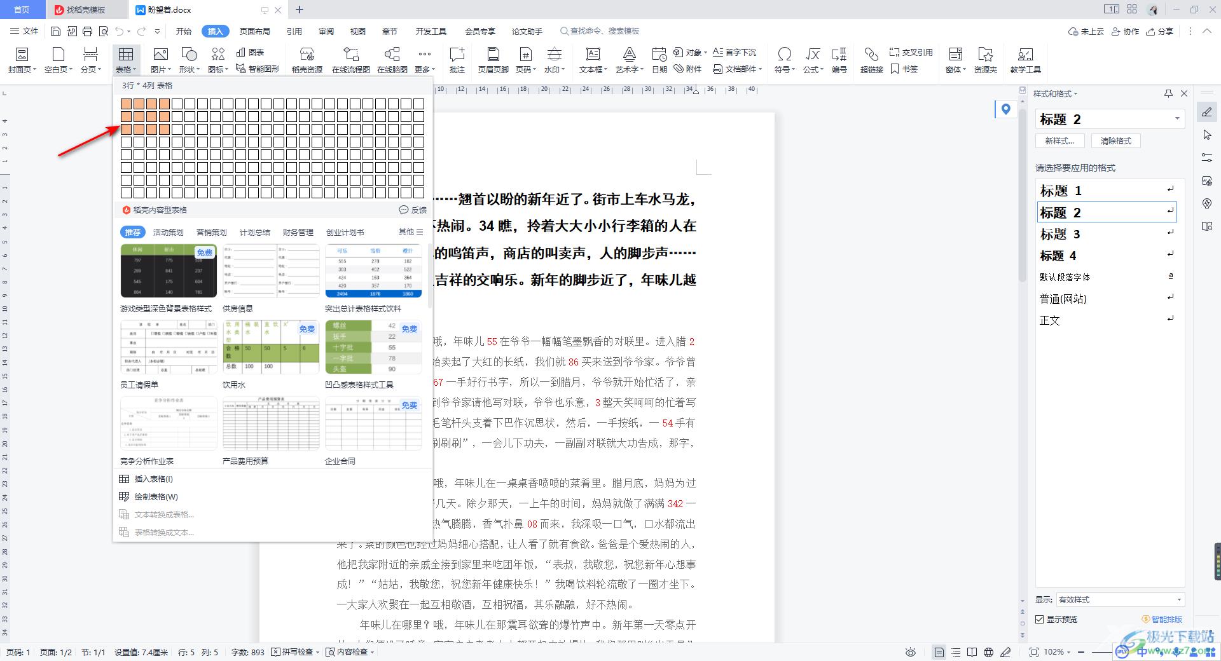Image resolution: width=1221 pixels, height=661 pixels.
Task: Open the File (文件) menu
Action: pos(25,31)
